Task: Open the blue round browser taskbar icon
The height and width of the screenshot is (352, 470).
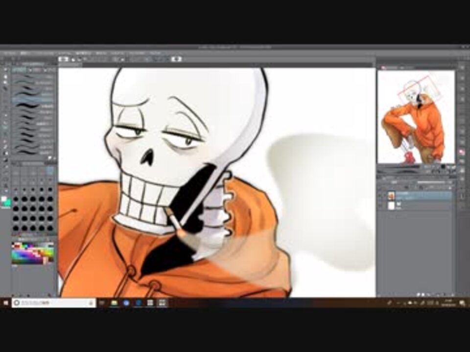Action: (126, 303)
